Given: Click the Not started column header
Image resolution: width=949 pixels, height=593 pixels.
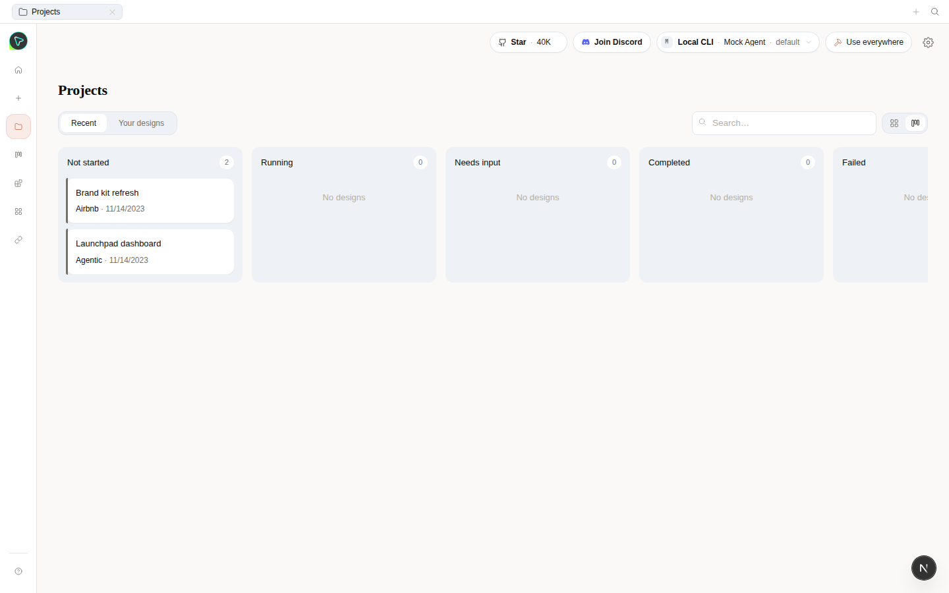Looking at the screenshot, I should [88, 163].
